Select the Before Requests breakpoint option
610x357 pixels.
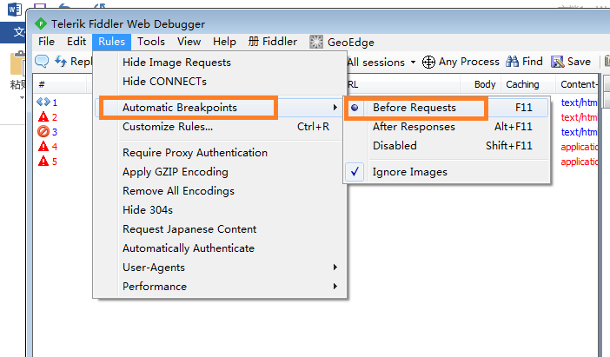click(x=414, y=108)
